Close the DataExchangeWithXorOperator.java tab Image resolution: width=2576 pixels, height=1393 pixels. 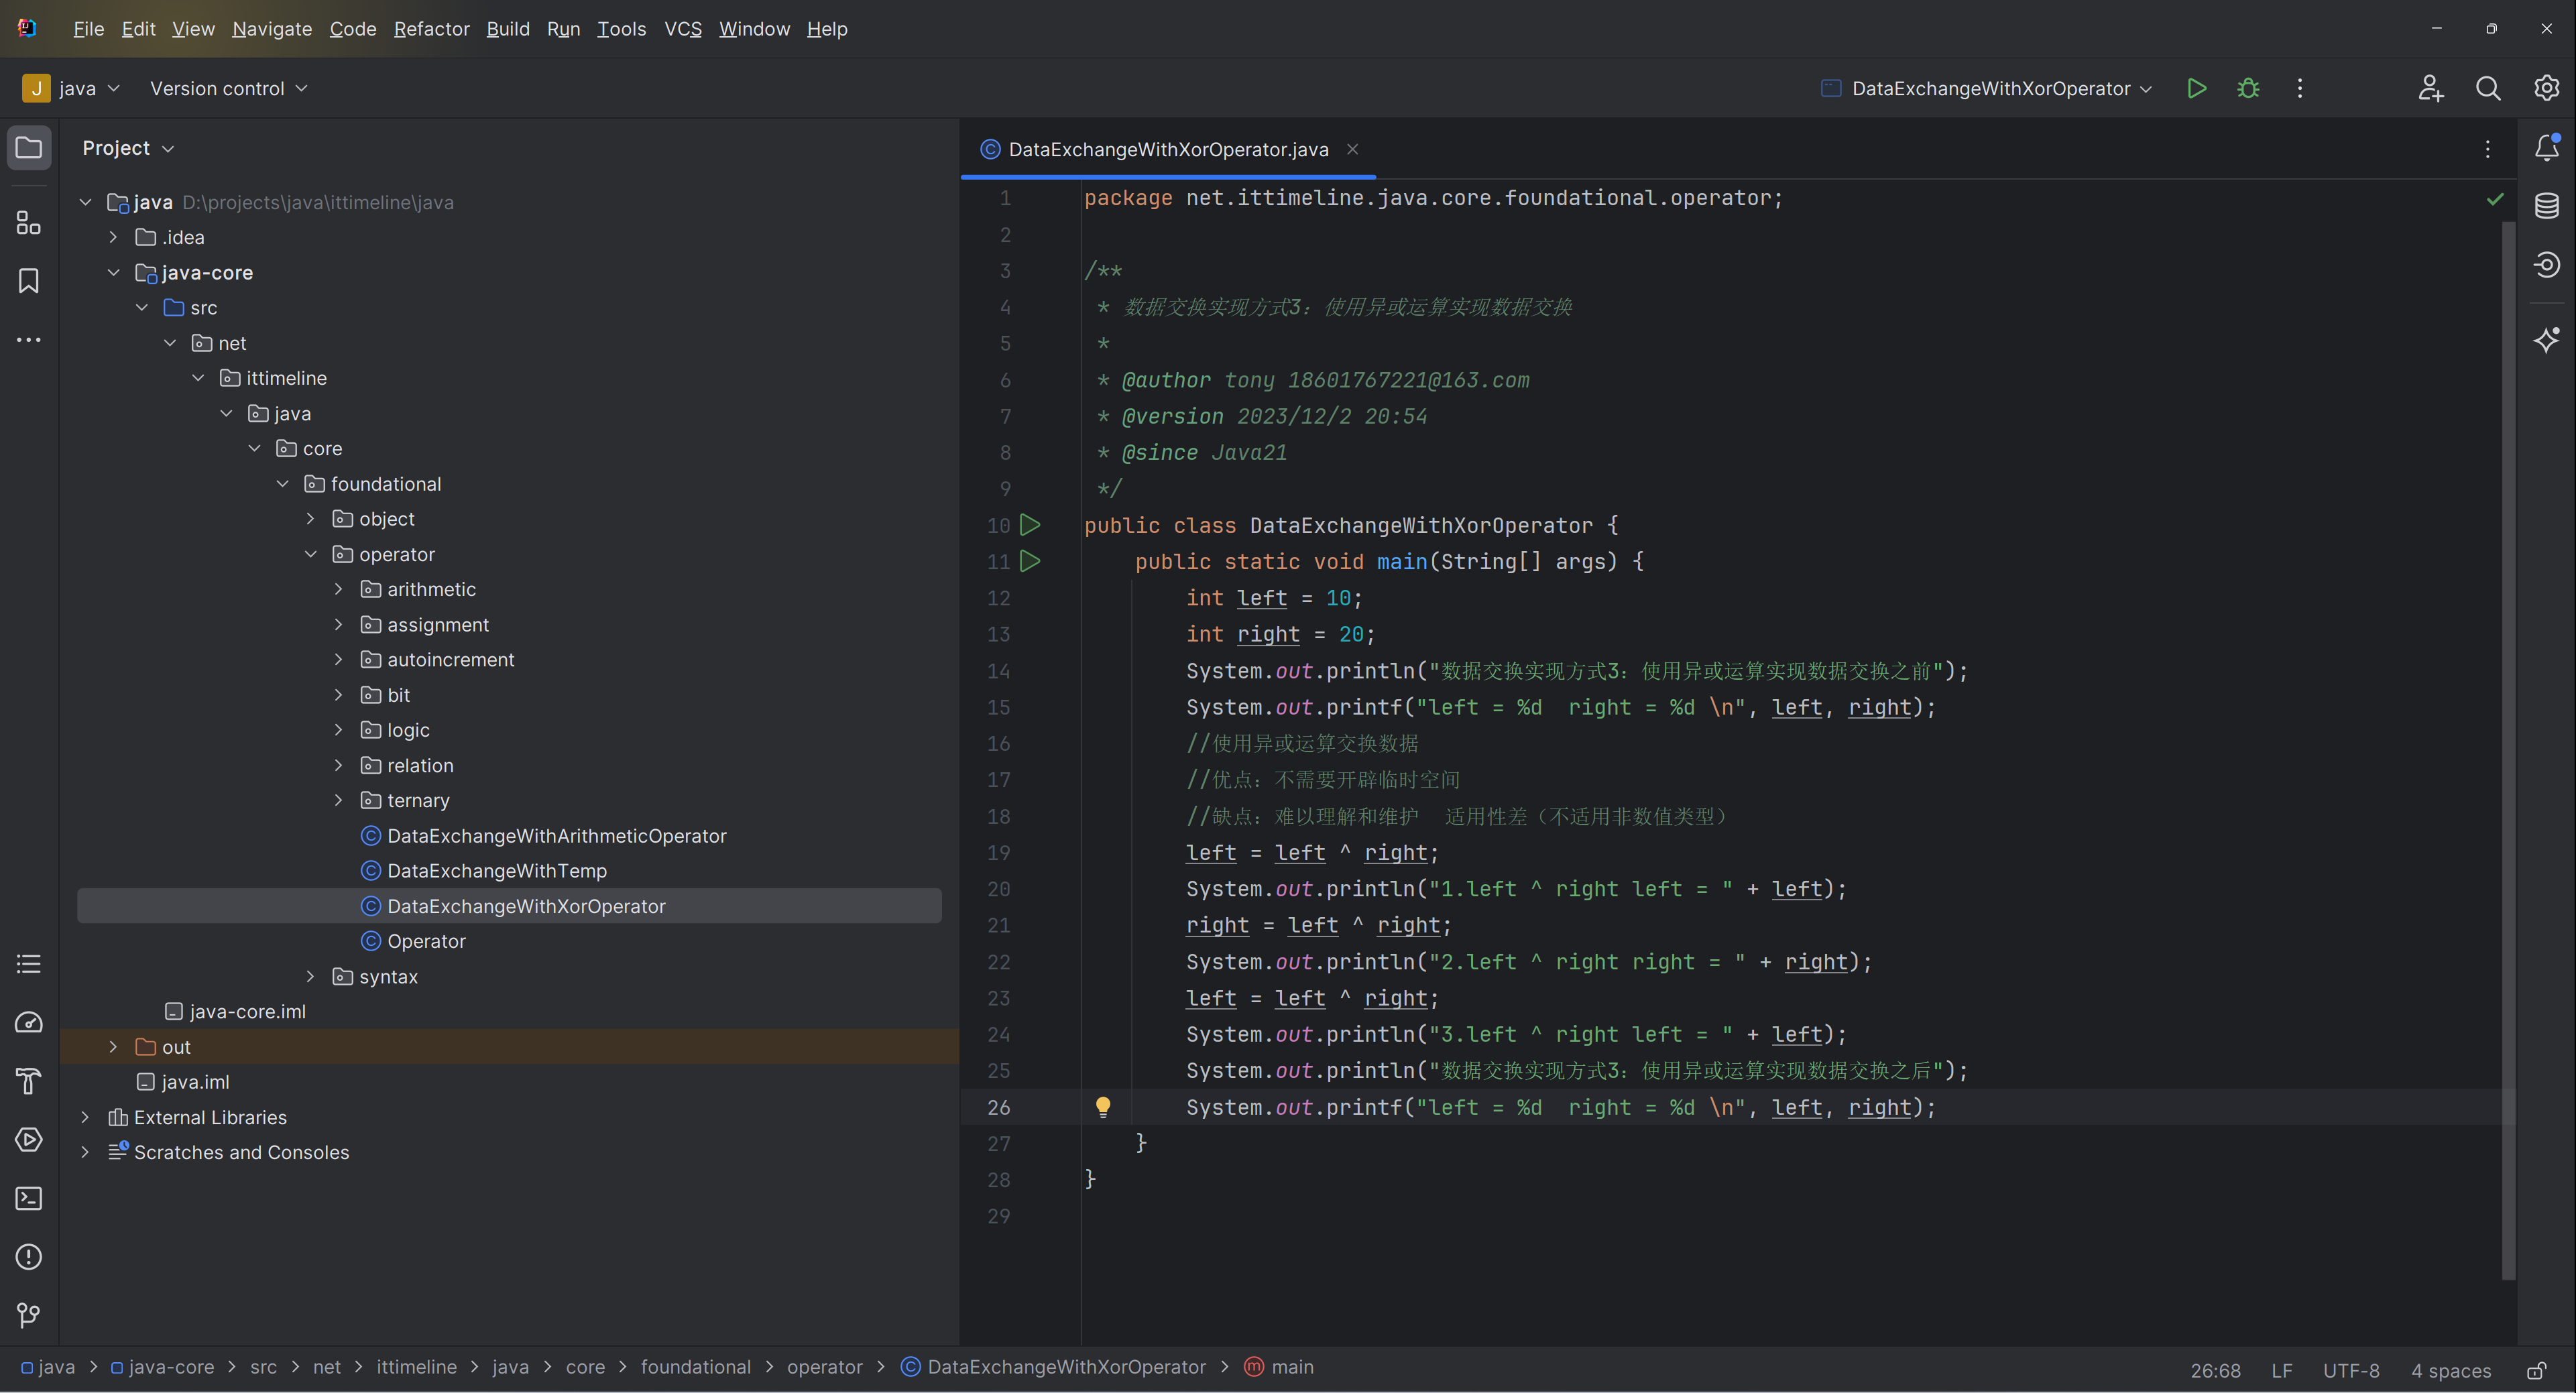click(1352, 149)
